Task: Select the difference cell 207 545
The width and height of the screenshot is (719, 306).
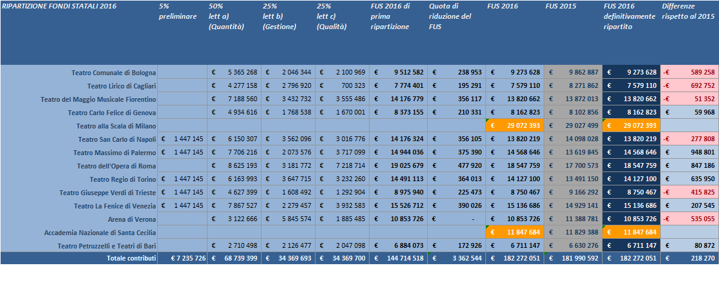Action: click(689, 205)
